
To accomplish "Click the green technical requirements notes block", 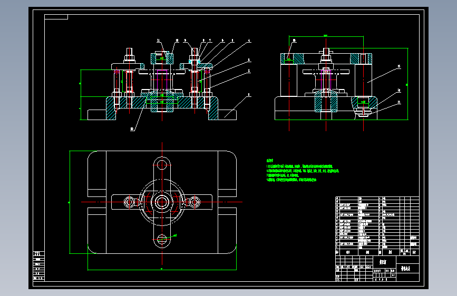I will tap(303, 171).
